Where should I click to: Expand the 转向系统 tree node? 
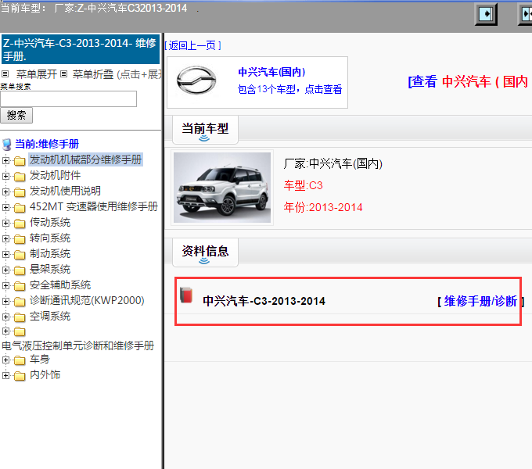(x=5, y=238)
